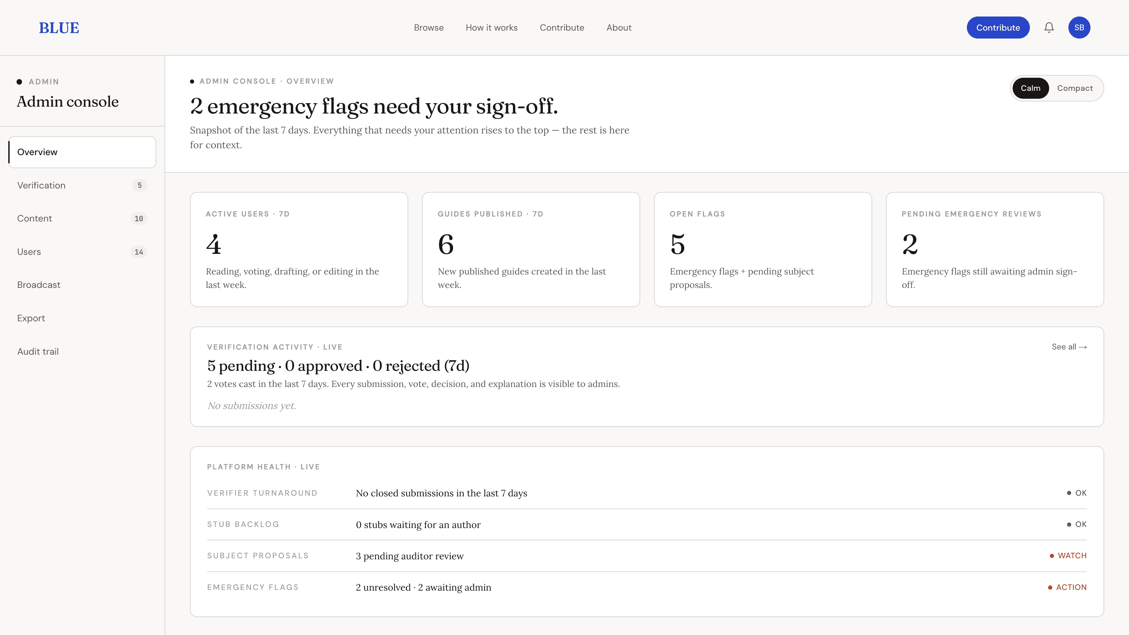Click OK status for Stub Backlog
1129x635 pixels.
1077,524
